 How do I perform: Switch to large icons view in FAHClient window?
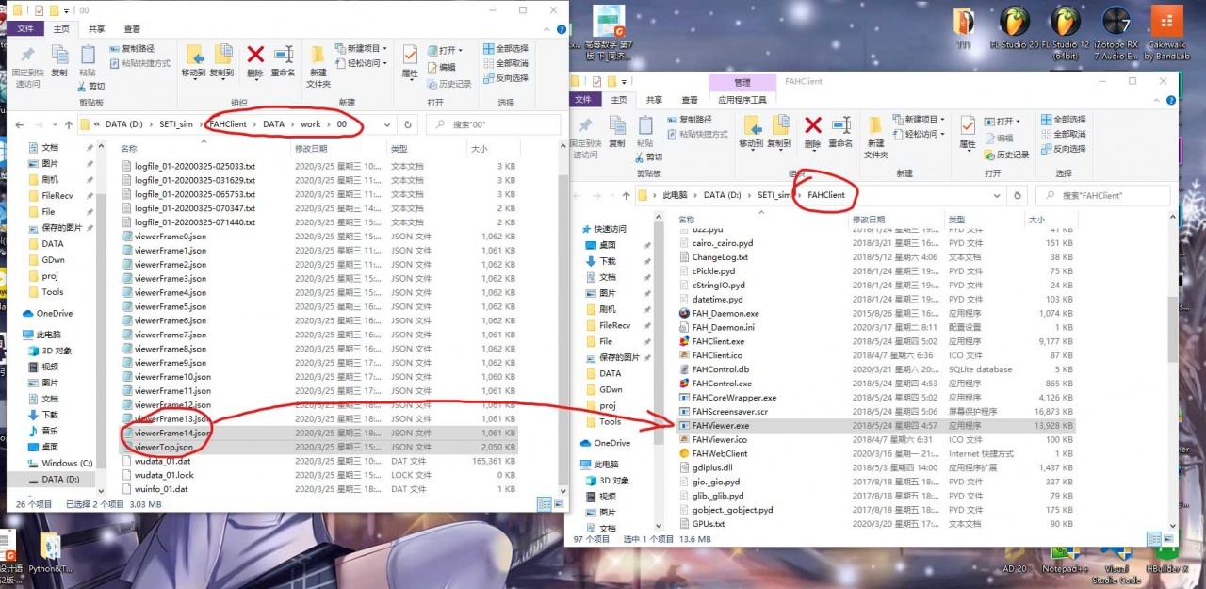(x=1167, y=539)
